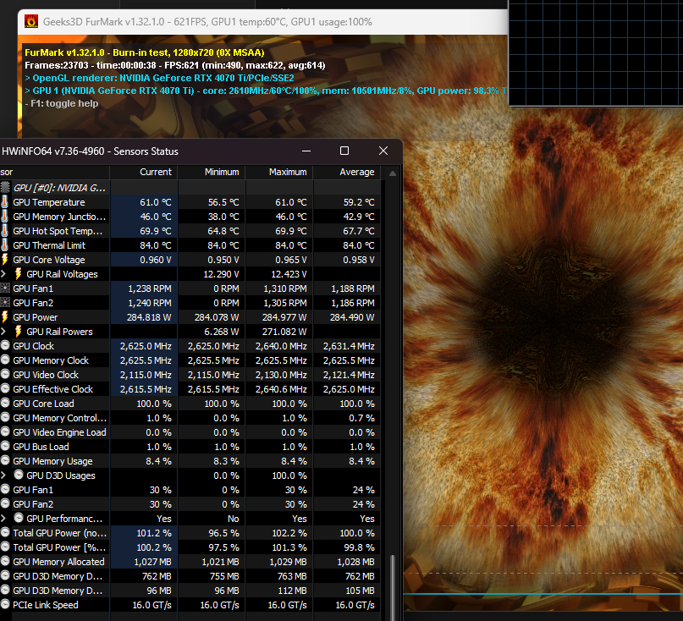Select the Total GPU Power [%... row
The image size is (683, 621).
pyautogui.click(x=190, y=547)
